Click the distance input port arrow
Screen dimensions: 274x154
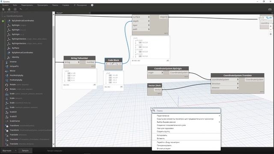coord(238,88)
